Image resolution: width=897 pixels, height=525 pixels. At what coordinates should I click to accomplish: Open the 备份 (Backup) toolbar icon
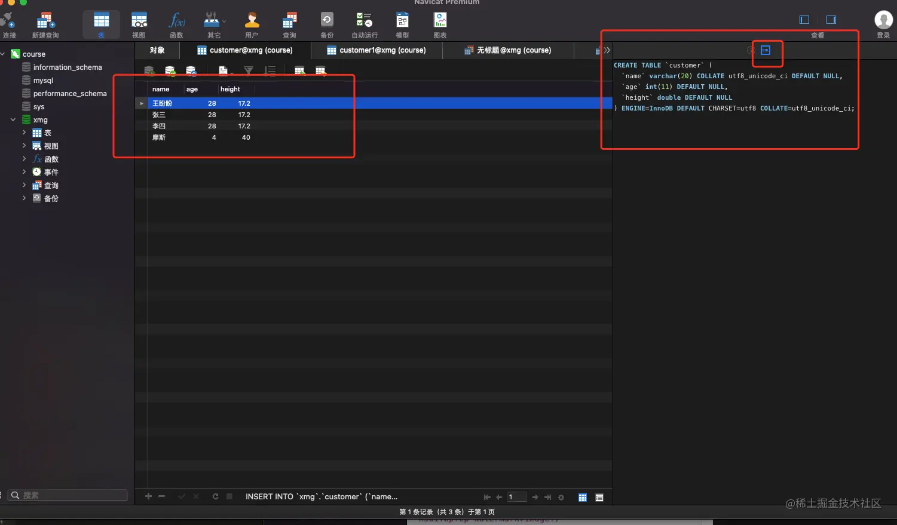click(x=327, y=20)
